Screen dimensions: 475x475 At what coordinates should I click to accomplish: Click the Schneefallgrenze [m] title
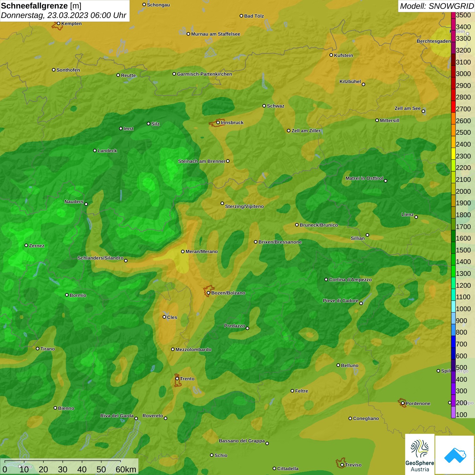[41, 6]
